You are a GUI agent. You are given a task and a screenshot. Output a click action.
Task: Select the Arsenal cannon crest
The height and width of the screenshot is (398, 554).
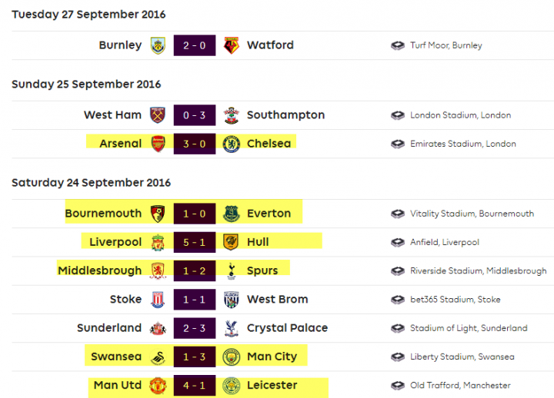[158, 144]
